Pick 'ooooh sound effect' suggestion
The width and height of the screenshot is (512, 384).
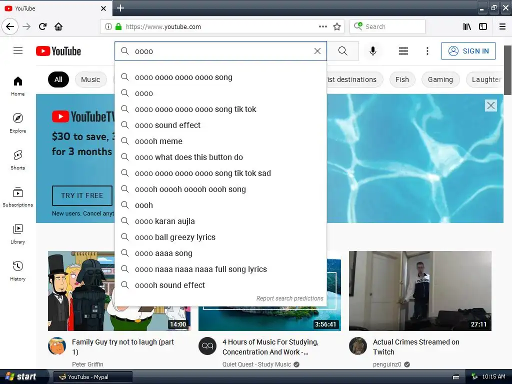220,285
